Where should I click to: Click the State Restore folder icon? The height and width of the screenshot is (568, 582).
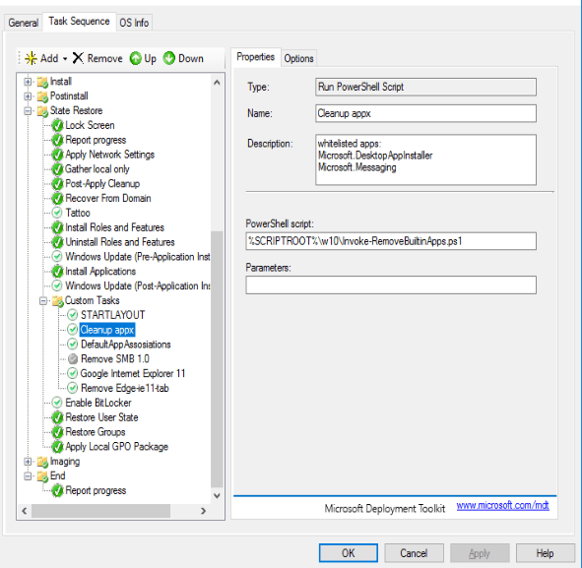pyautogui.click(x=42, y=110)
